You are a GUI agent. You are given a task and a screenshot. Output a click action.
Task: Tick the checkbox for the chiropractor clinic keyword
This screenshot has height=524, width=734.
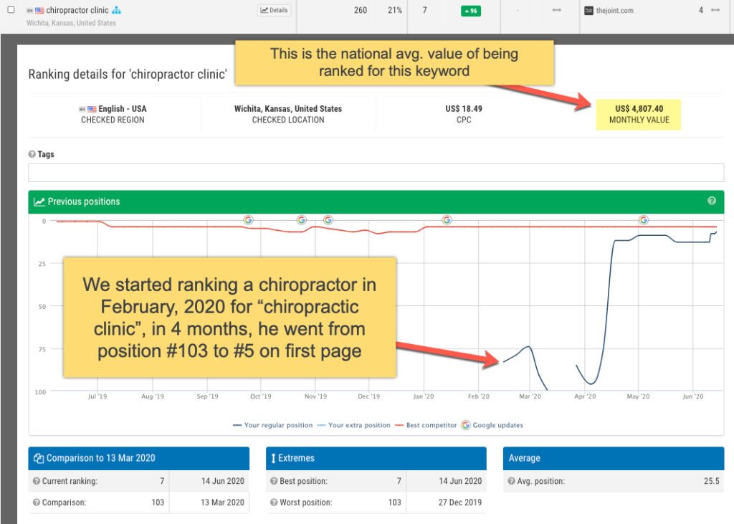click(x=11, y=10)
